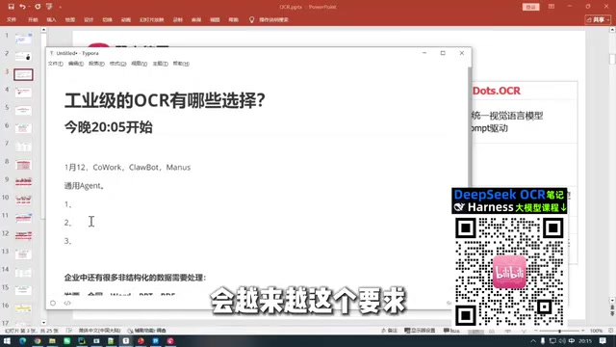Toggle 中 input method indicator
The image size is (616, 347).
[572, 341]
